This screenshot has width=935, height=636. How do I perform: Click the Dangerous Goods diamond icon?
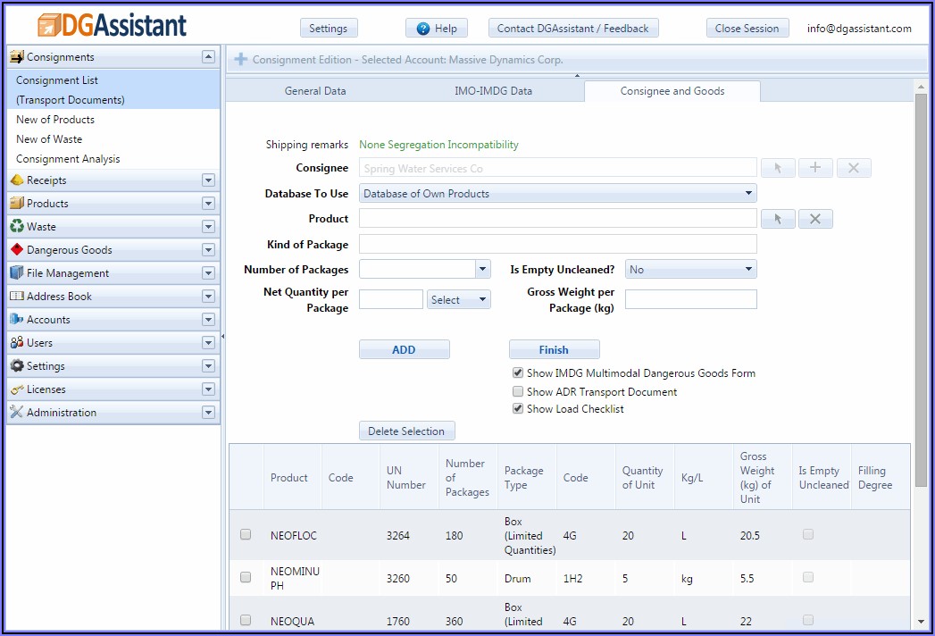(x=17, y=250)
